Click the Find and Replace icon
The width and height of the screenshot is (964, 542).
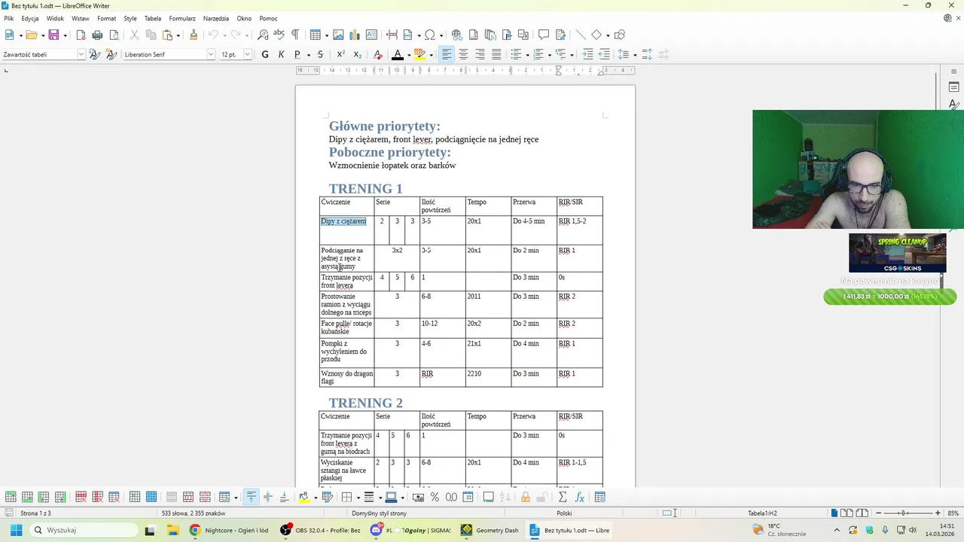point(263,35)
